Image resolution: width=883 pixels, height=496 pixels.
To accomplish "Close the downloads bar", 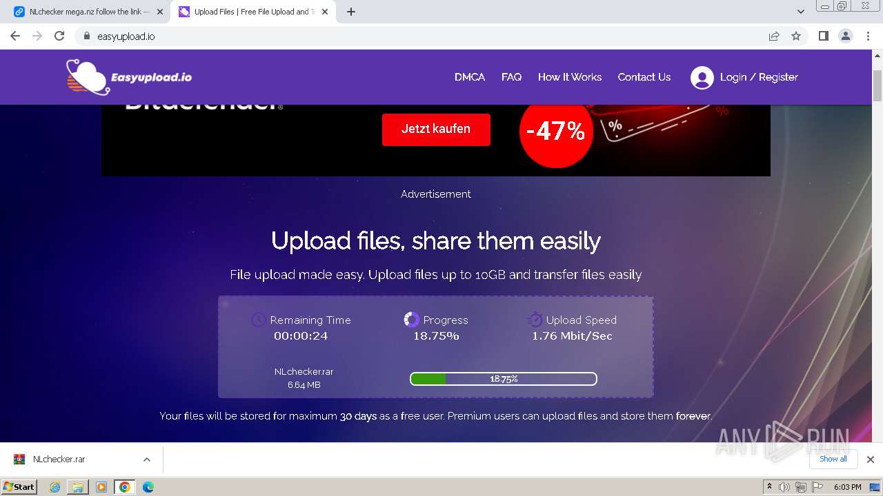I will click(871, 459).
